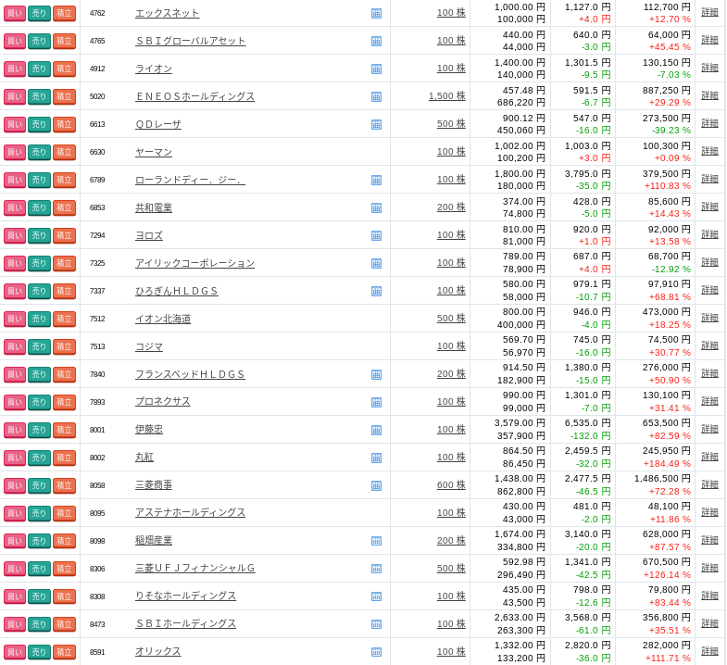Image resolution: width=727 pixels, height=665 pixels.
Task: Click 600 株 quantity for 三菱商事
Action: coord(451,485)
